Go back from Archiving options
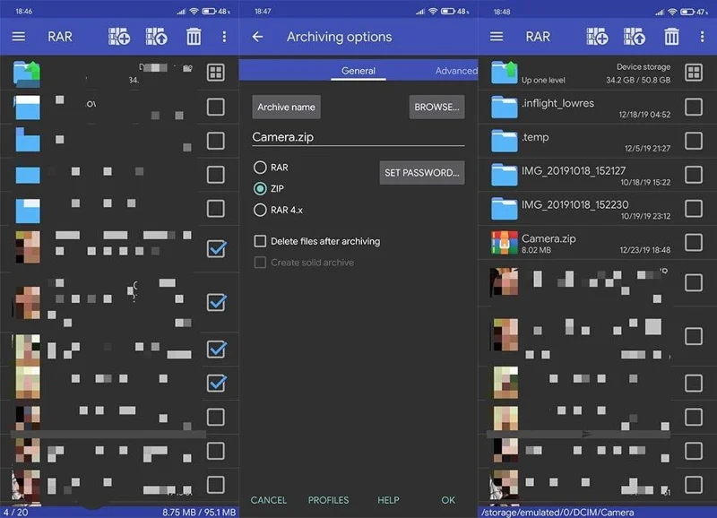 click(257, 37)
